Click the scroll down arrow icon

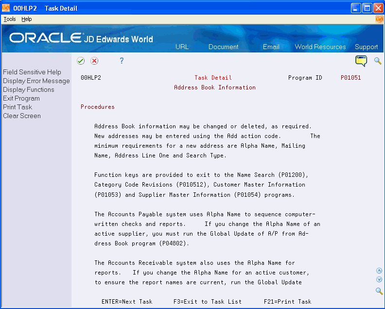tap(379, 279)
